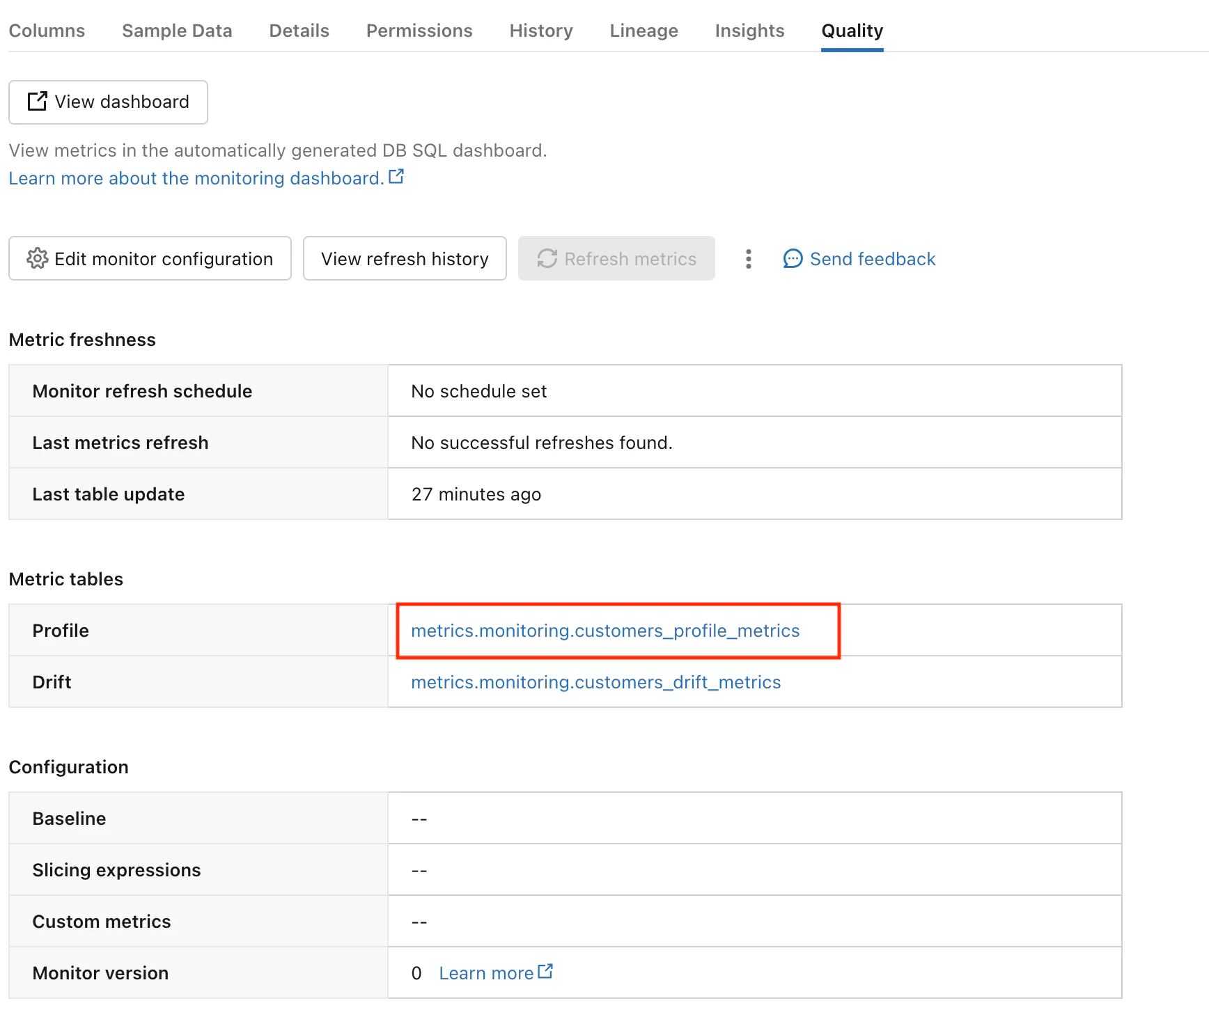Click the Send feedback link
Viewport: 1209px width, 1026px height.
[x=859, y=259]
